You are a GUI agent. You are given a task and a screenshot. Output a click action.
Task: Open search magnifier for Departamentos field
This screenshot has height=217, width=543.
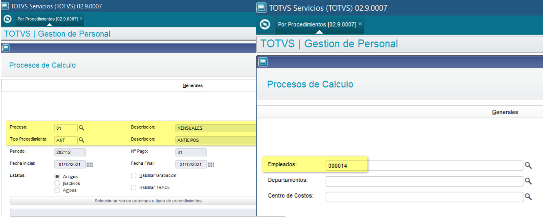[x=528, y=181]
